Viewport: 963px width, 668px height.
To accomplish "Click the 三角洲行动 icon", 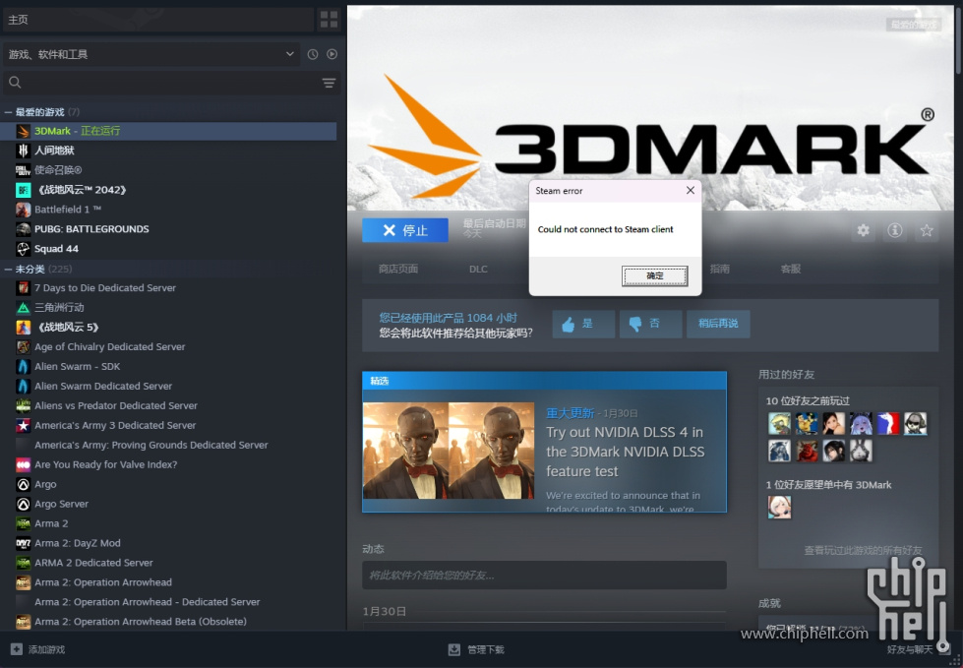I will pos(24,308).
